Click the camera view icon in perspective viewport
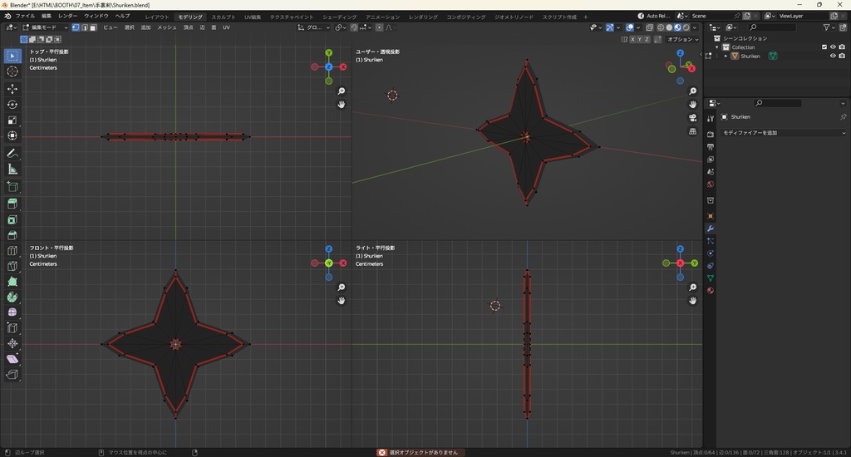The image size is (851, 457). pyautogui.click(x=693, y=118)
